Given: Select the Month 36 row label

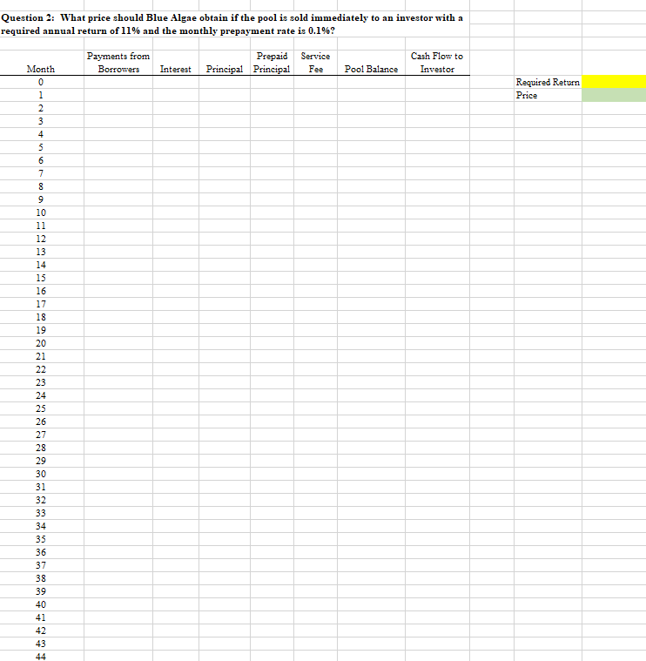Looking at the screenshot, I should [41, 552].
